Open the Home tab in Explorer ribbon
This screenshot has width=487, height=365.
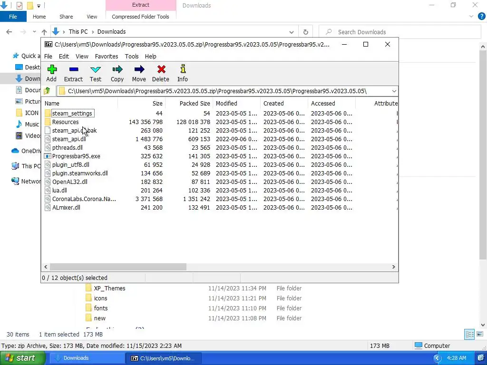pos(39,17)
